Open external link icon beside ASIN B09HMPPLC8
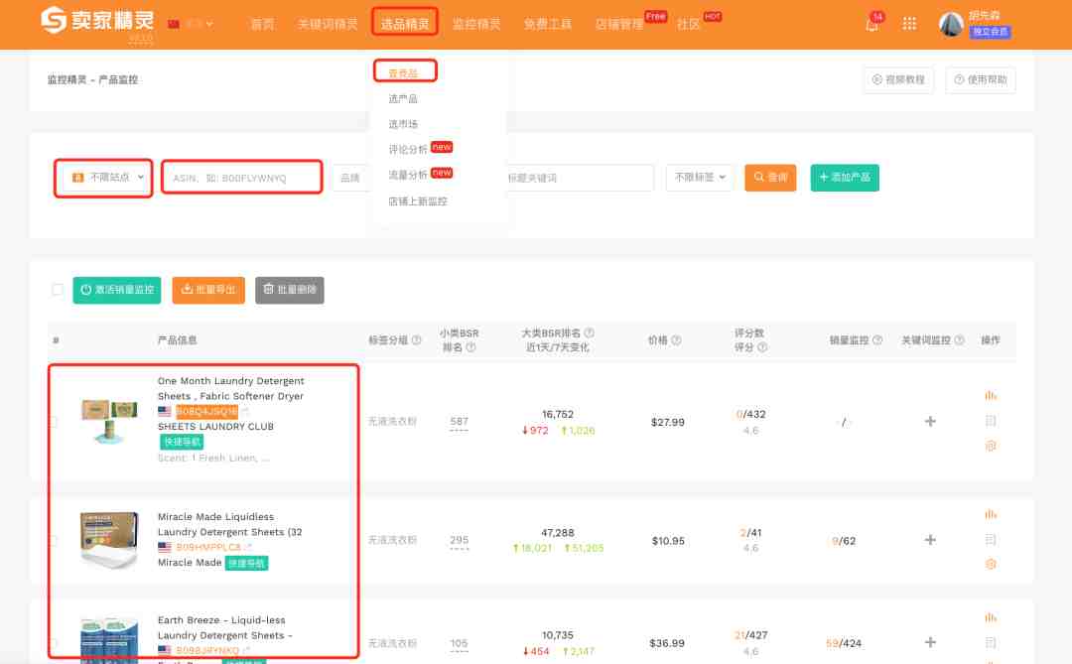 (x=248, y=547)
